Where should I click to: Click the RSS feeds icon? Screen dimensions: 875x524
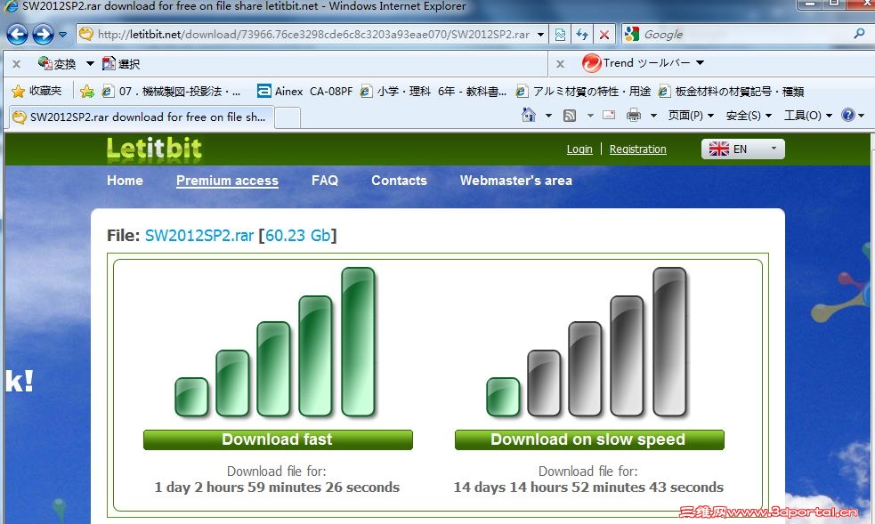pos(570,116)
